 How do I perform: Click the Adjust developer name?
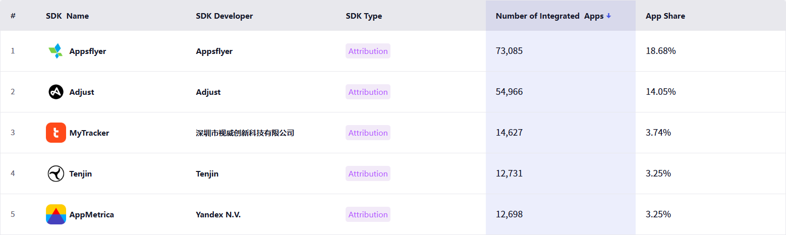[208, 92]
